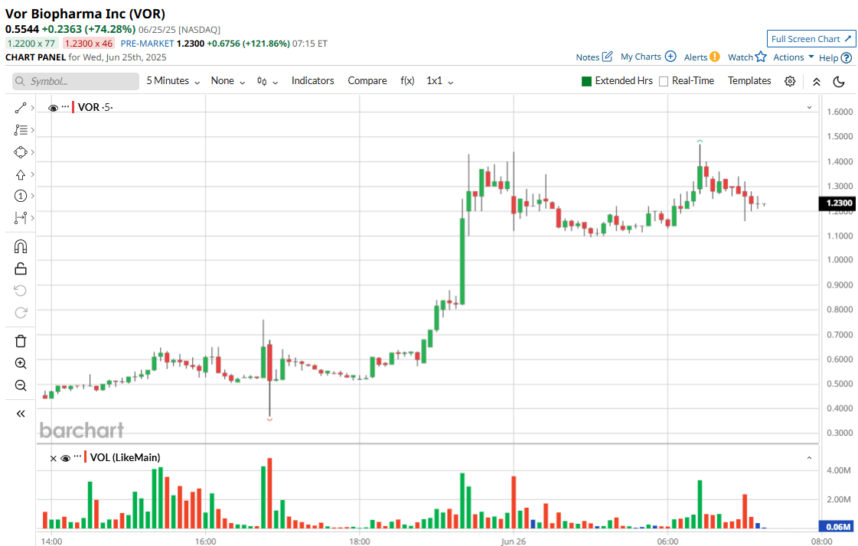Open the f(x) expressions menu
The image size is (858, 546).
(x=407, y=81)
